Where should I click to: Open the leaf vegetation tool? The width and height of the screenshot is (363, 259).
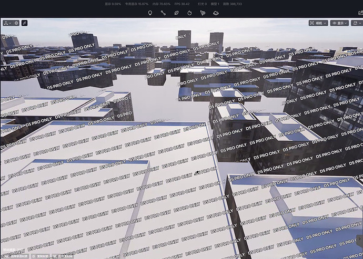[x=176, y=13]
